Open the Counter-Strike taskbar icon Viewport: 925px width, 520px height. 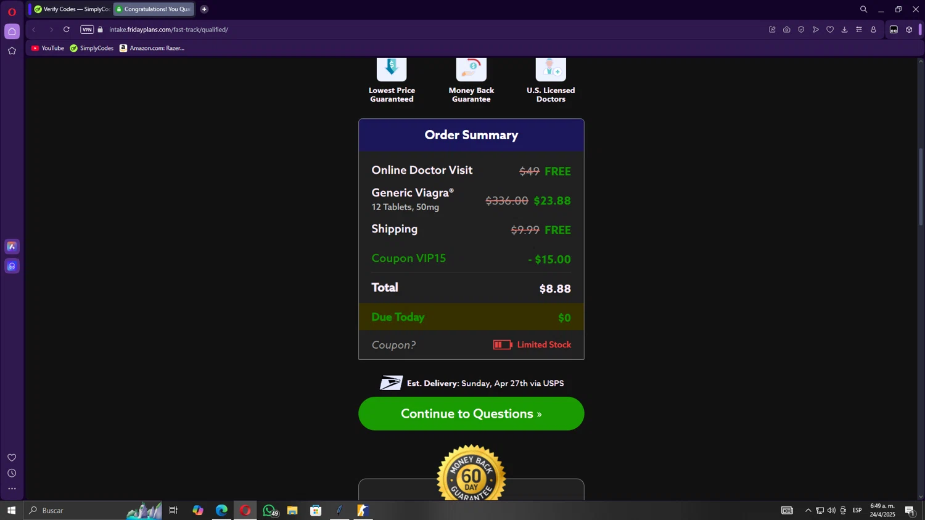[x=363, y=510]
